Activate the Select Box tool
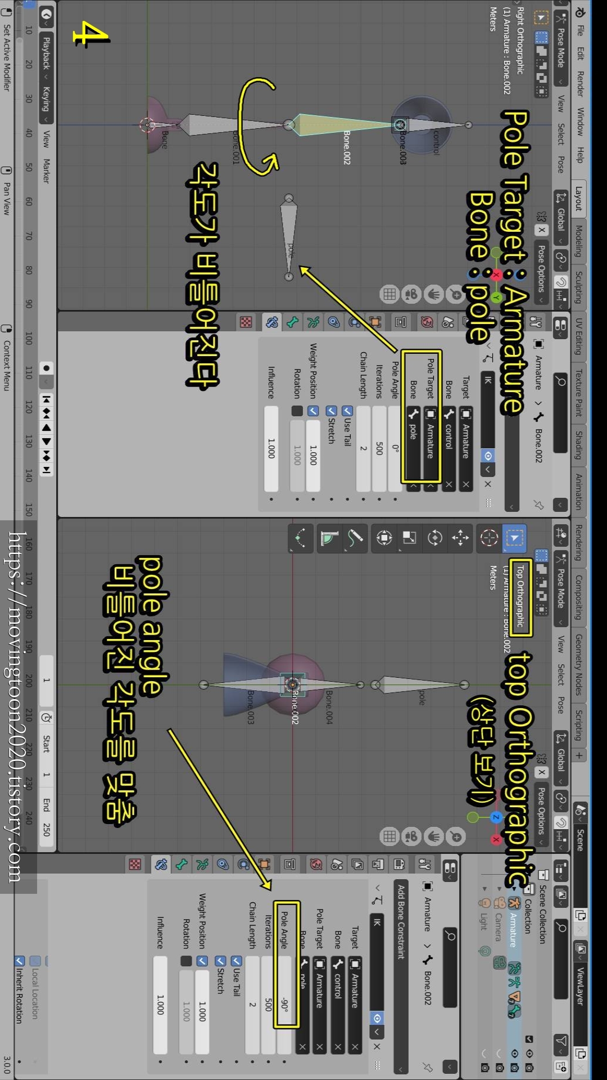The height and width of the screenshot is (1080, 607). (x=514, y=537)
